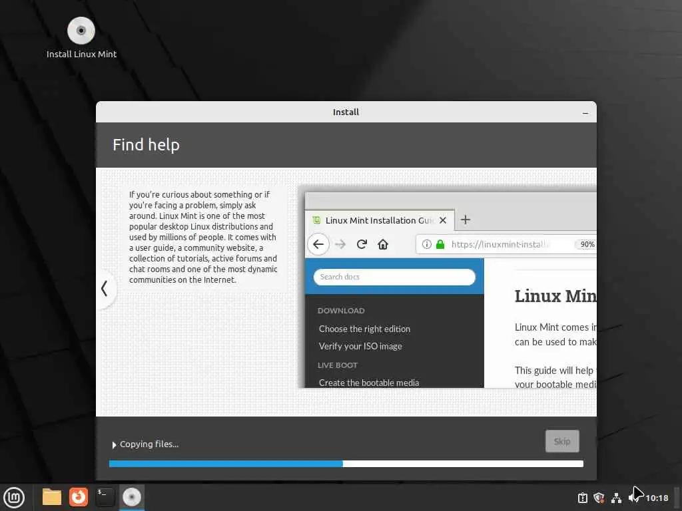Open the Files manager from panel
Screen dimensions: 682x511
coord(52,497)
